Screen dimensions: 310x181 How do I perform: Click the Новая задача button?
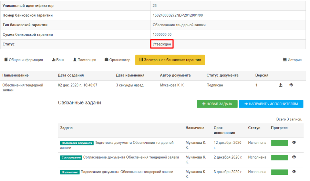point(217,104)
